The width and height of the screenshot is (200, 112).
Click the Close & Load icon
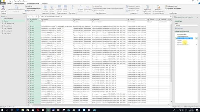click(3, 7)
